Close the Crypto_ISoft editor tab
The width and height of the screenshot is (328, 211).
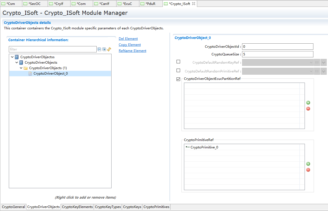[193, 4]
